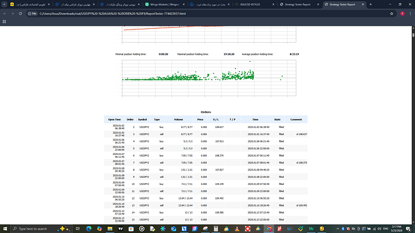Click the Type column header
The height and width of the screenshot is (233, 415).
coord(157,120)
